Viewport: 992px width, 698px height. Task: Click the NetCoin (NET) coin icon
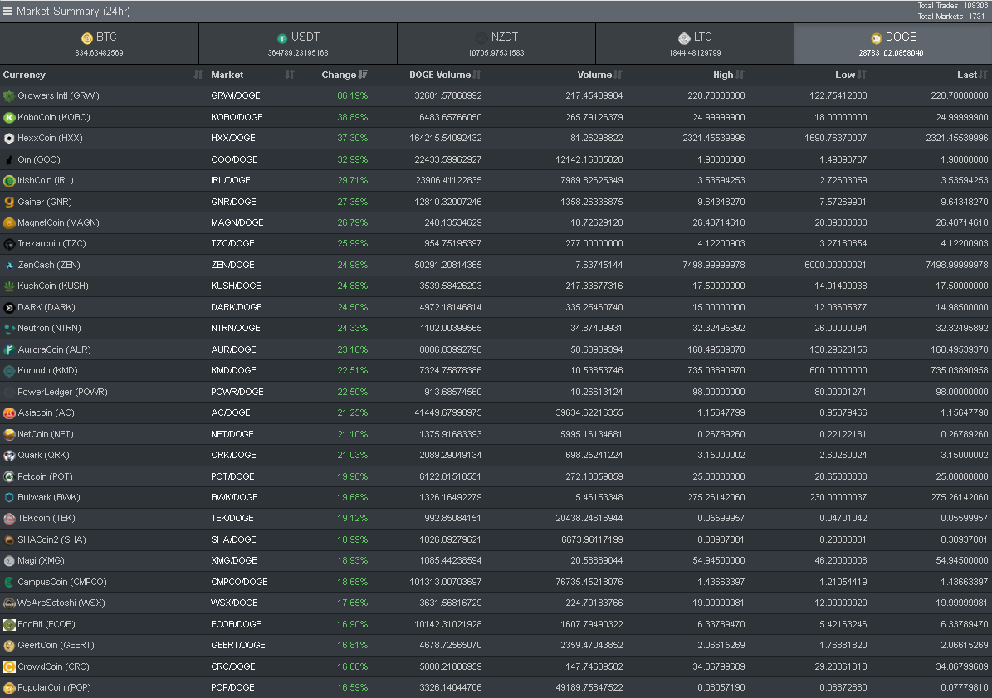[9, 434]
